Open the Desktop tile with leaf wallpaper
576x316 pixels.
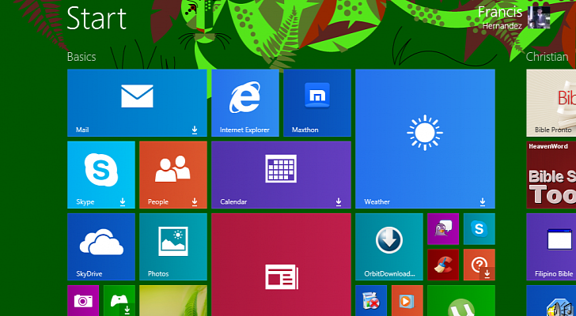[x=173, y=301]
